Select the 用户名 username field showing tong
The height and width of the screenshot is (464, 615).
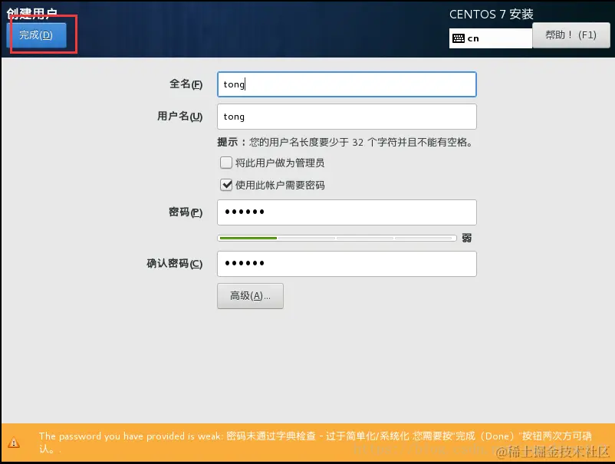tap(347, 117)
